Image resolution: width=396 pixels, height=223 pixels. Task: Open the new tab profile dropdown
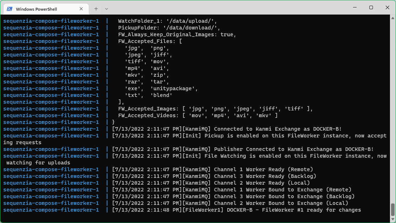(106, 9)
